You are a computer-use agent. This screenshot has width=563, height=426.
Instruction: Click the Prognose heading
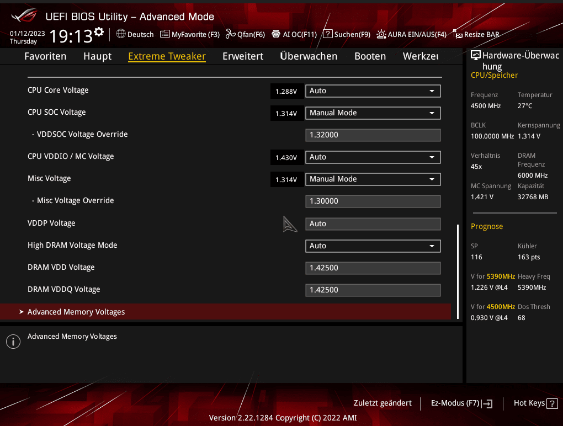[x=487, y=226]
